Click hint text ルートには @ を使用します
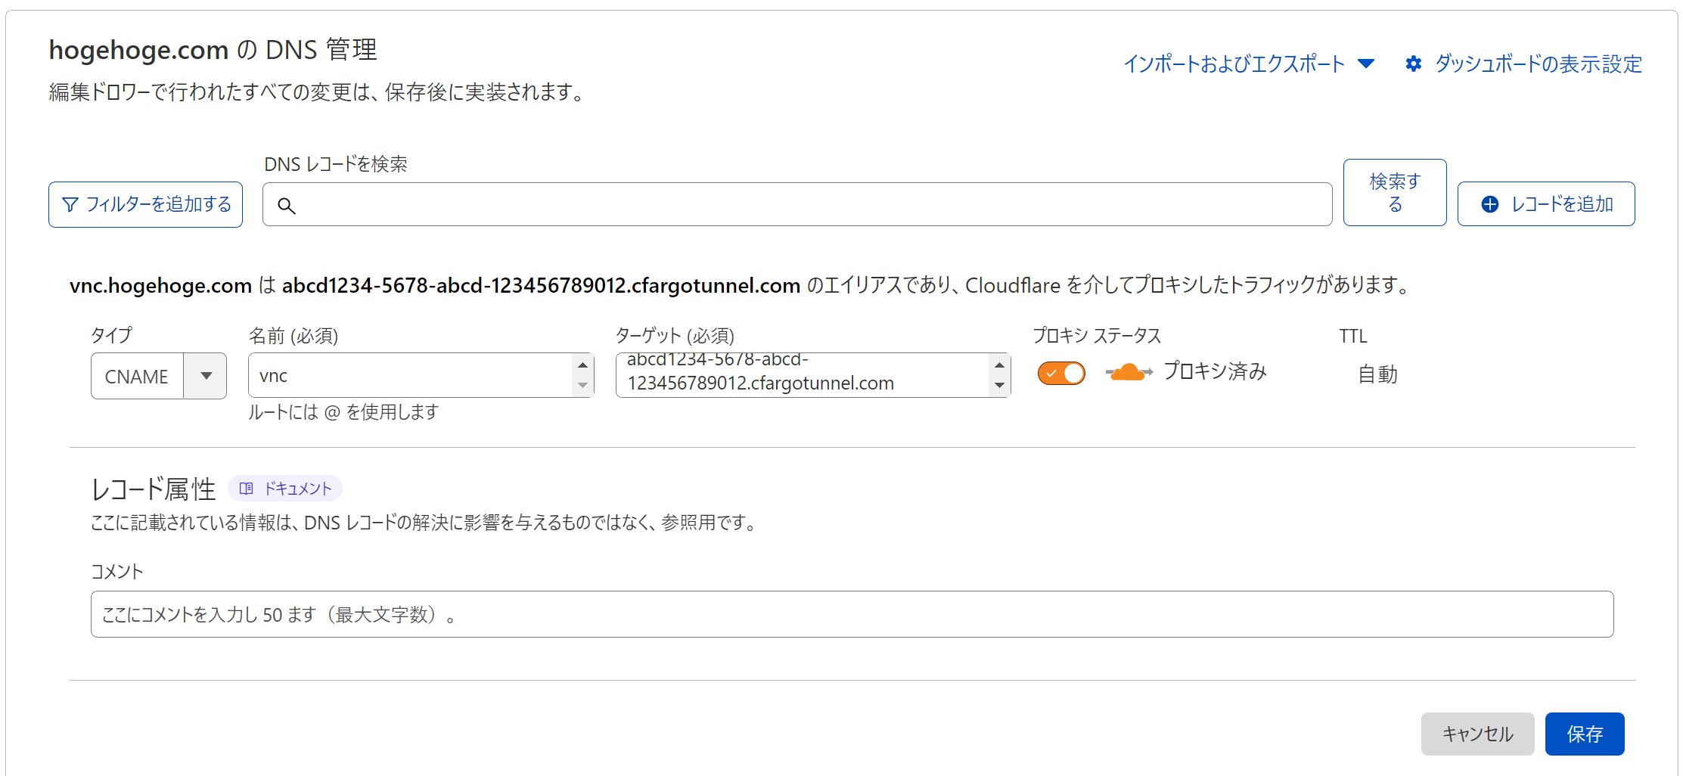 tap(343, 412)
